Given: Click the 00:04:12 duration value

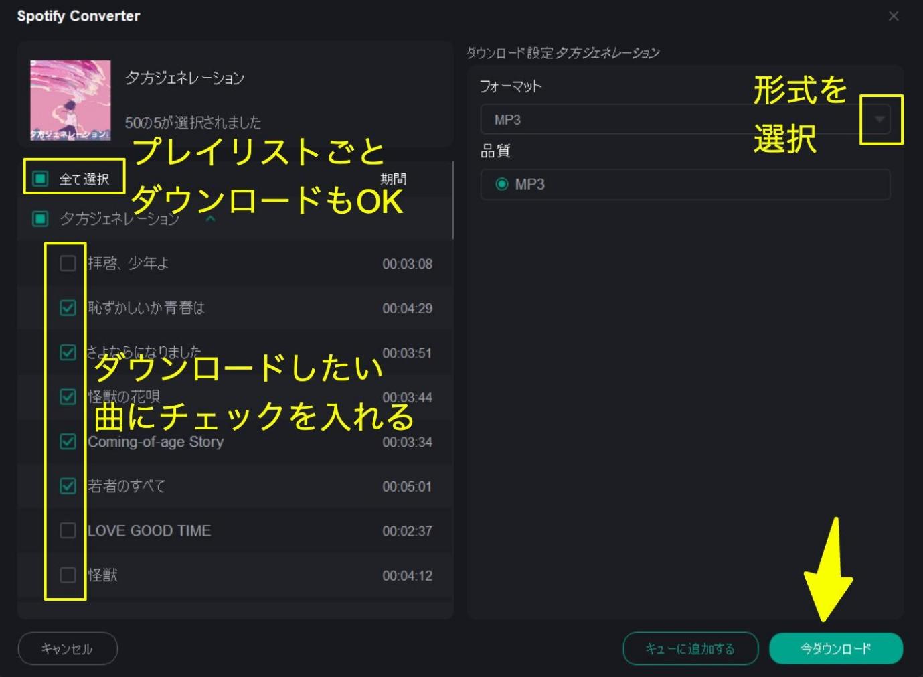Looking at the screenshot, I should 407,576.
